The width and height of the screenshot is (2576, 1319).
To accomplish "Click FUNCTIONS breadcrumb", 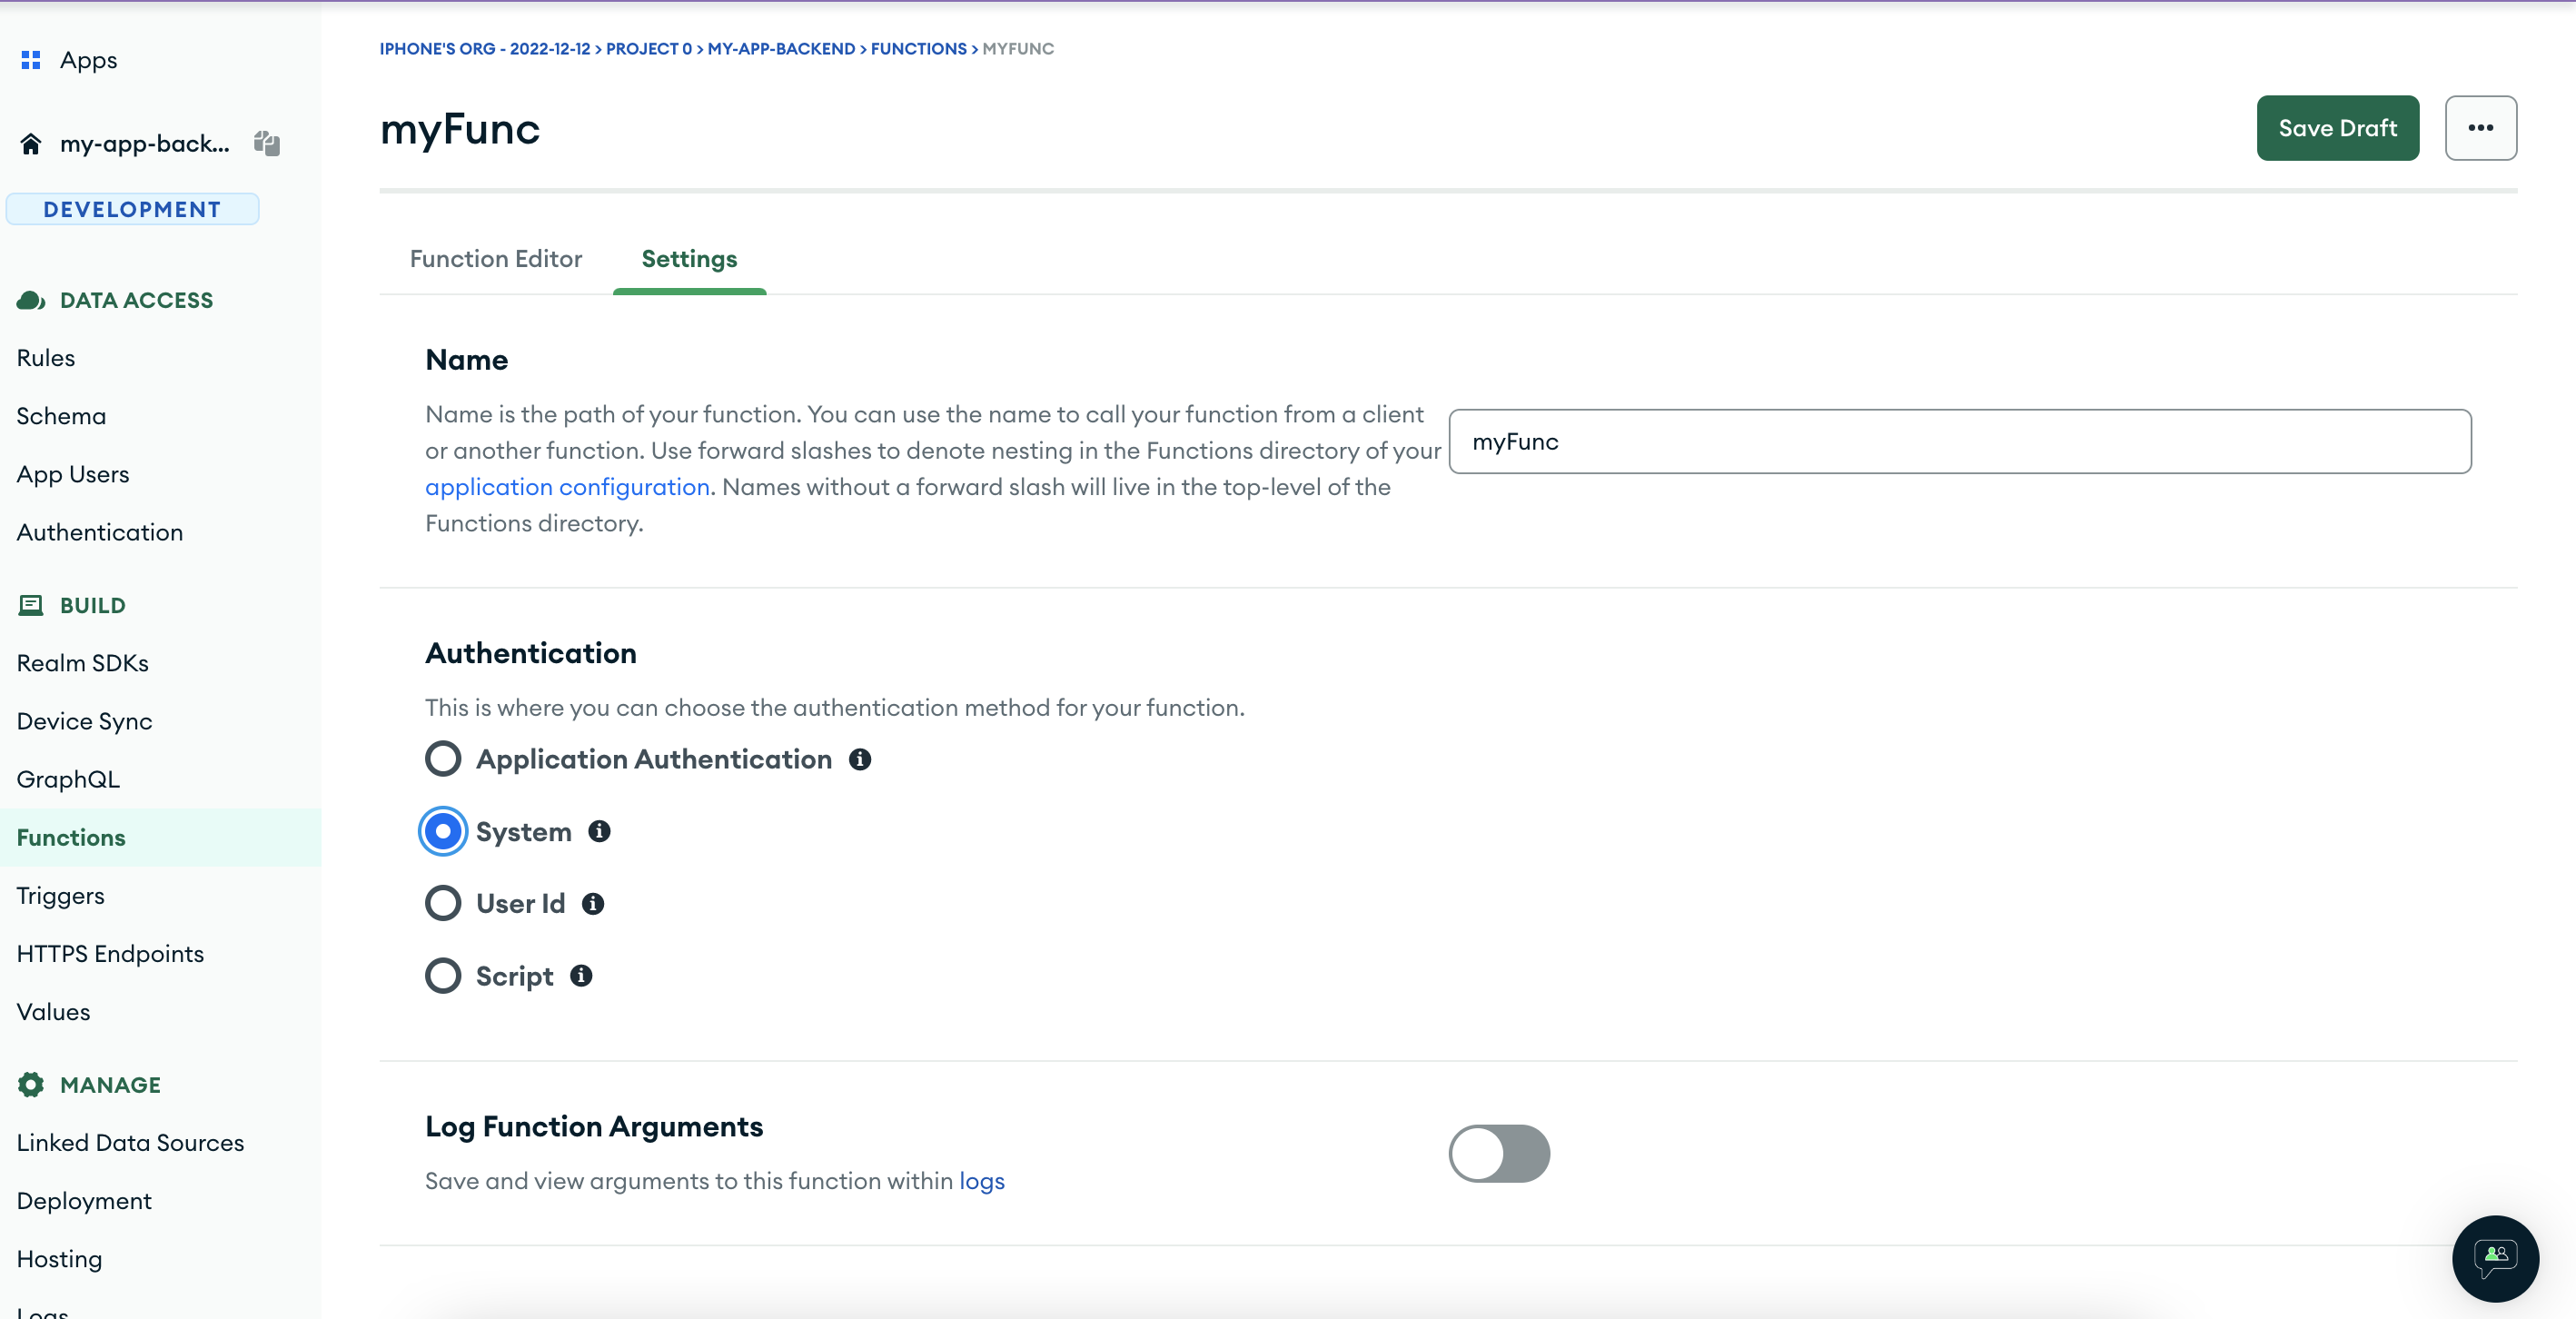I will tap(919, 49).
